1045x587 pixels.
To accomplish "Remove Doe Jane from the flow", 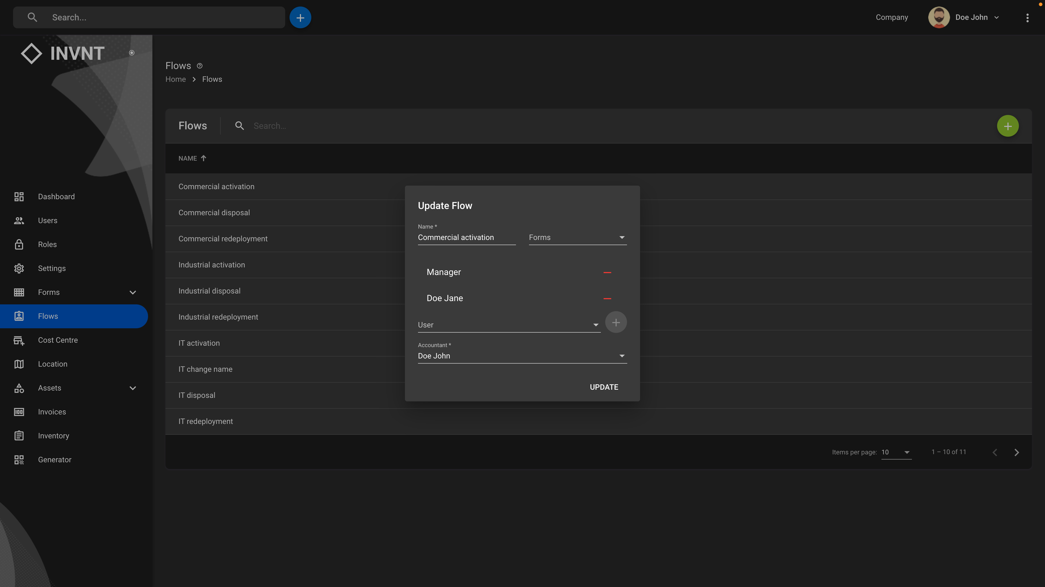I will [x=607, y=299].
